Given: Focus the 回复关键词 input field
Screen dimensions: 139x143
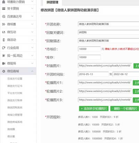Looking at the screenshot, I should click(x=108, y=32).
